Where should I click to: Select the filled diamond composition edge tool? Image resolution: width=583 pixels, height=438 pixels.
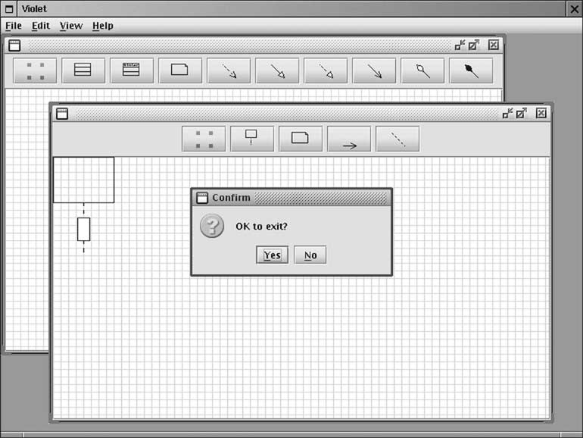click(x=471, y=70)
